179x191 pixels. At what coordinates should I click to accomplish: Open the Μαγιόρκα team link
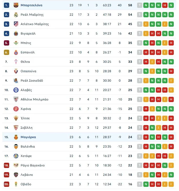click(x=28, y=137)
